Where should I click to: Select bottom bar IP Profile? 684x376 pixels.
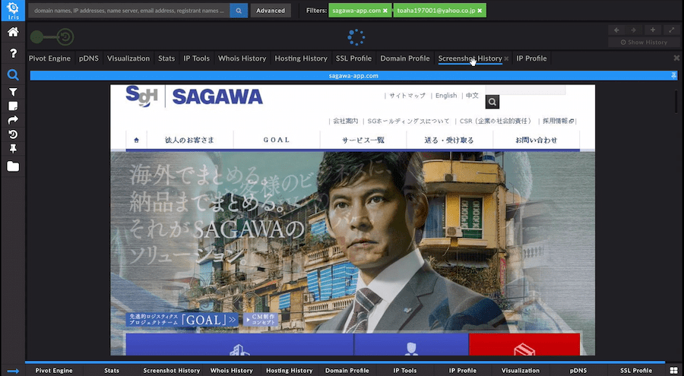(x=462, y=371)
